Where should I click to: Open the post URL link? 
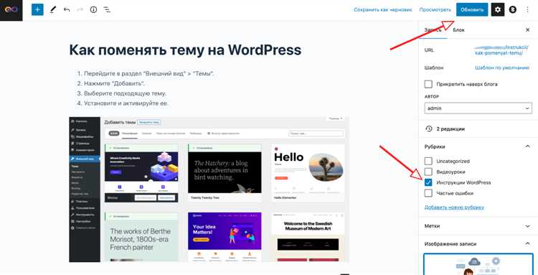pyautogui.click(x=501, y=50)
